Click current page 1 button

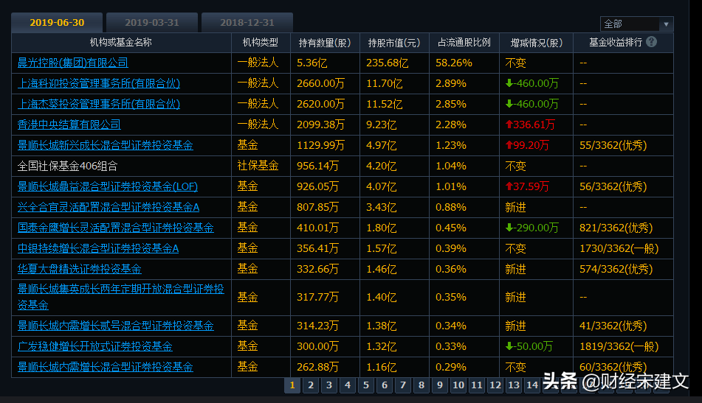pyautogui.click(x=292, y=385)
